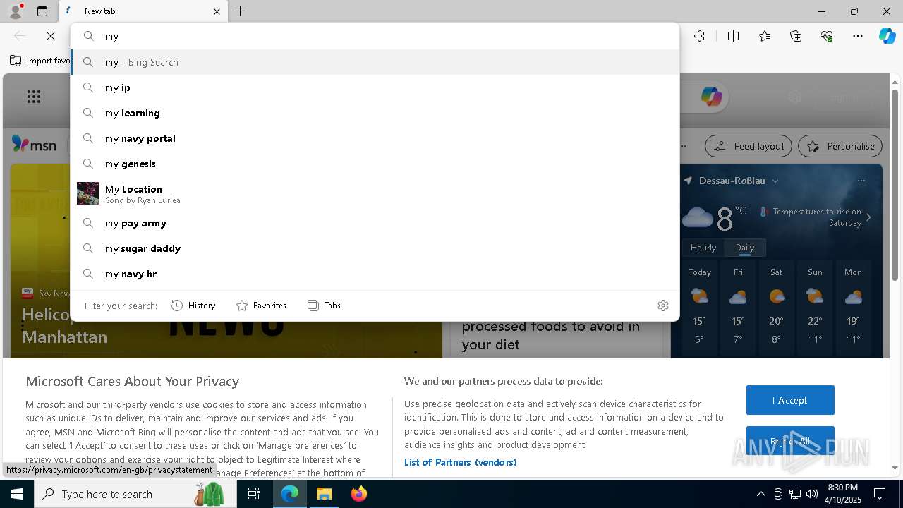Select the 'my navy hr' suggestion

375,274
